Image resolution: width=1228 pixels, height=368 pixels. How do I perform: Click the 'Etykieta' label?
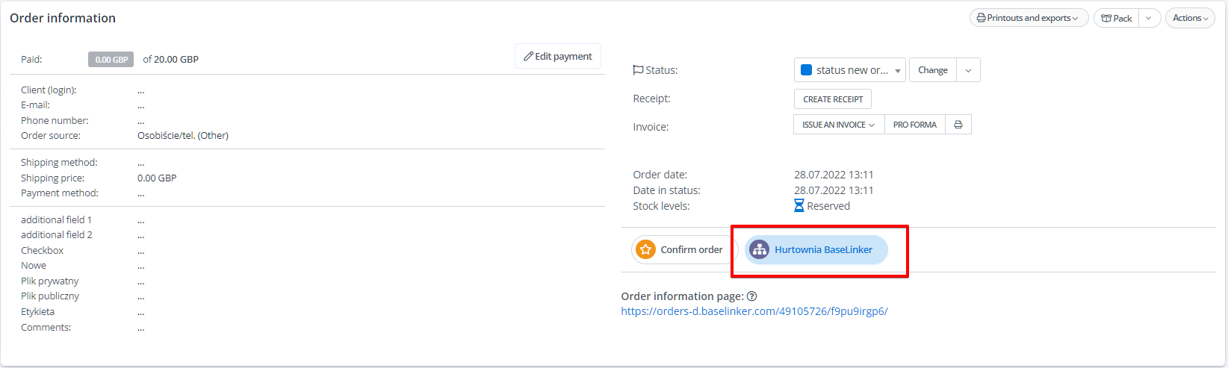point(37,312)
